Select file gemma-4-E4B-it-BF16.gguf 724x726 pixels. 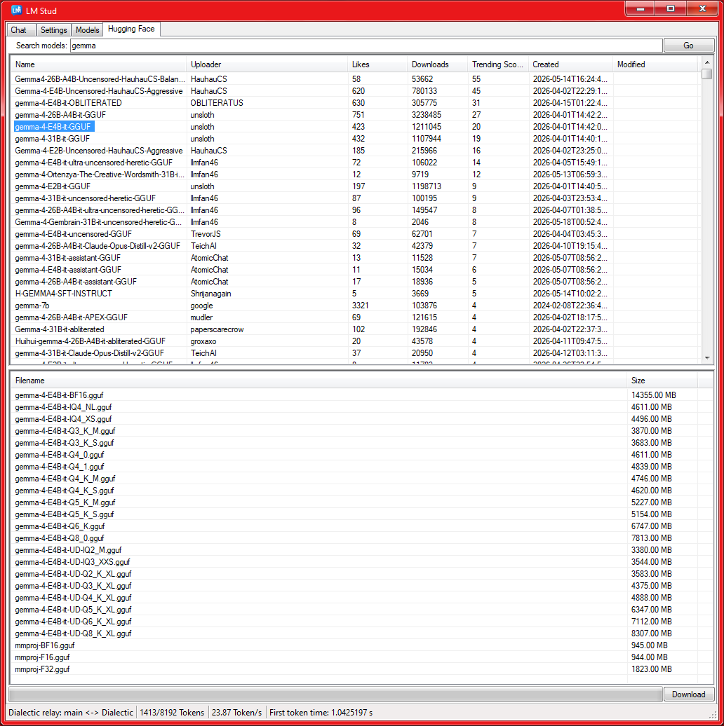tap(354, 395)
